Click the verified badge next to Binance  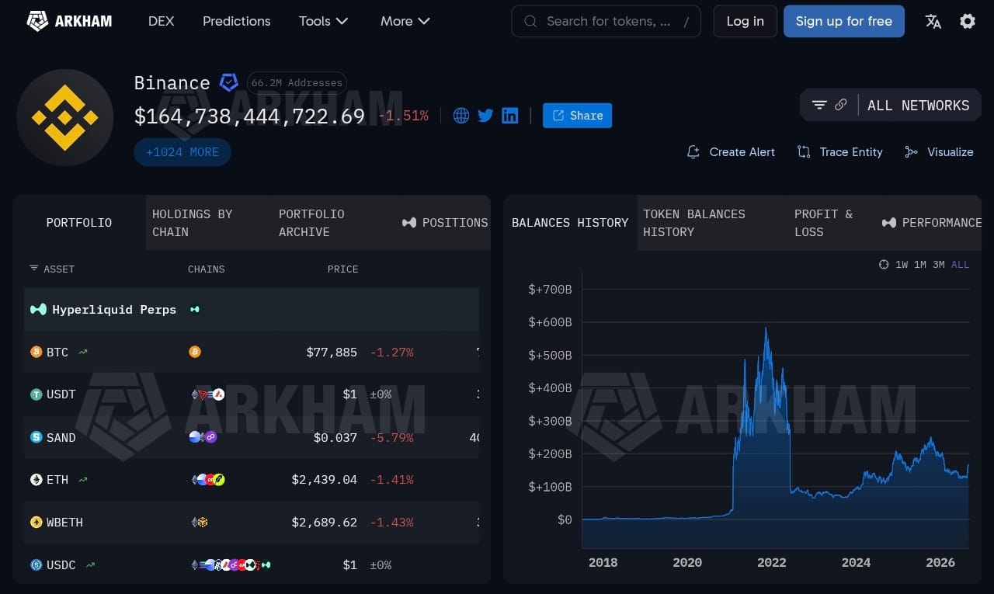(x=228, y=82)
